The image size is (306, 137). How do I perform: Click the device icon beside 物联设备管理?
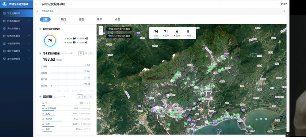point(4,51)
